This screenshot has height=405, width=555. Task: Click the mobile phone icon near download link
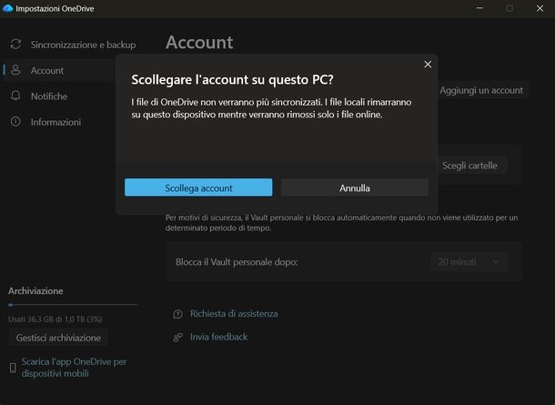pos(13,368)
